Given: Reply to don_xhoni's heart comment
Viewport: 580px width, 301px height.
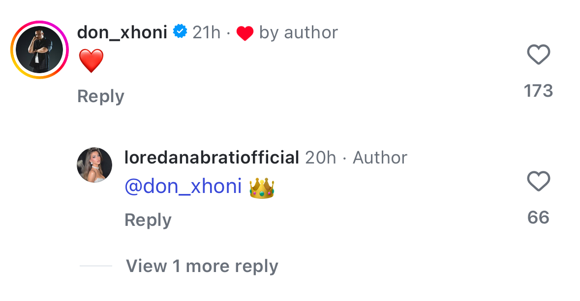Looking at the screenshot, I should pos(101,96).
